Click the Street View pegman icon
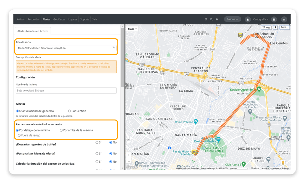The image size is (304, 182). click(x=283, y=162)
